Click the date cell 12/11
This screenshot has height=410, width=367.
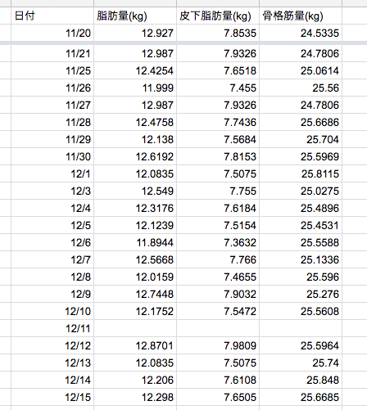(52, 328)
